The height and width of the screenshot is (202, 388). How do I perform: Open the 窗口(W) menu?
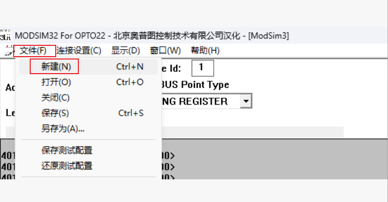pyautogui.click(x=165, y=50)
